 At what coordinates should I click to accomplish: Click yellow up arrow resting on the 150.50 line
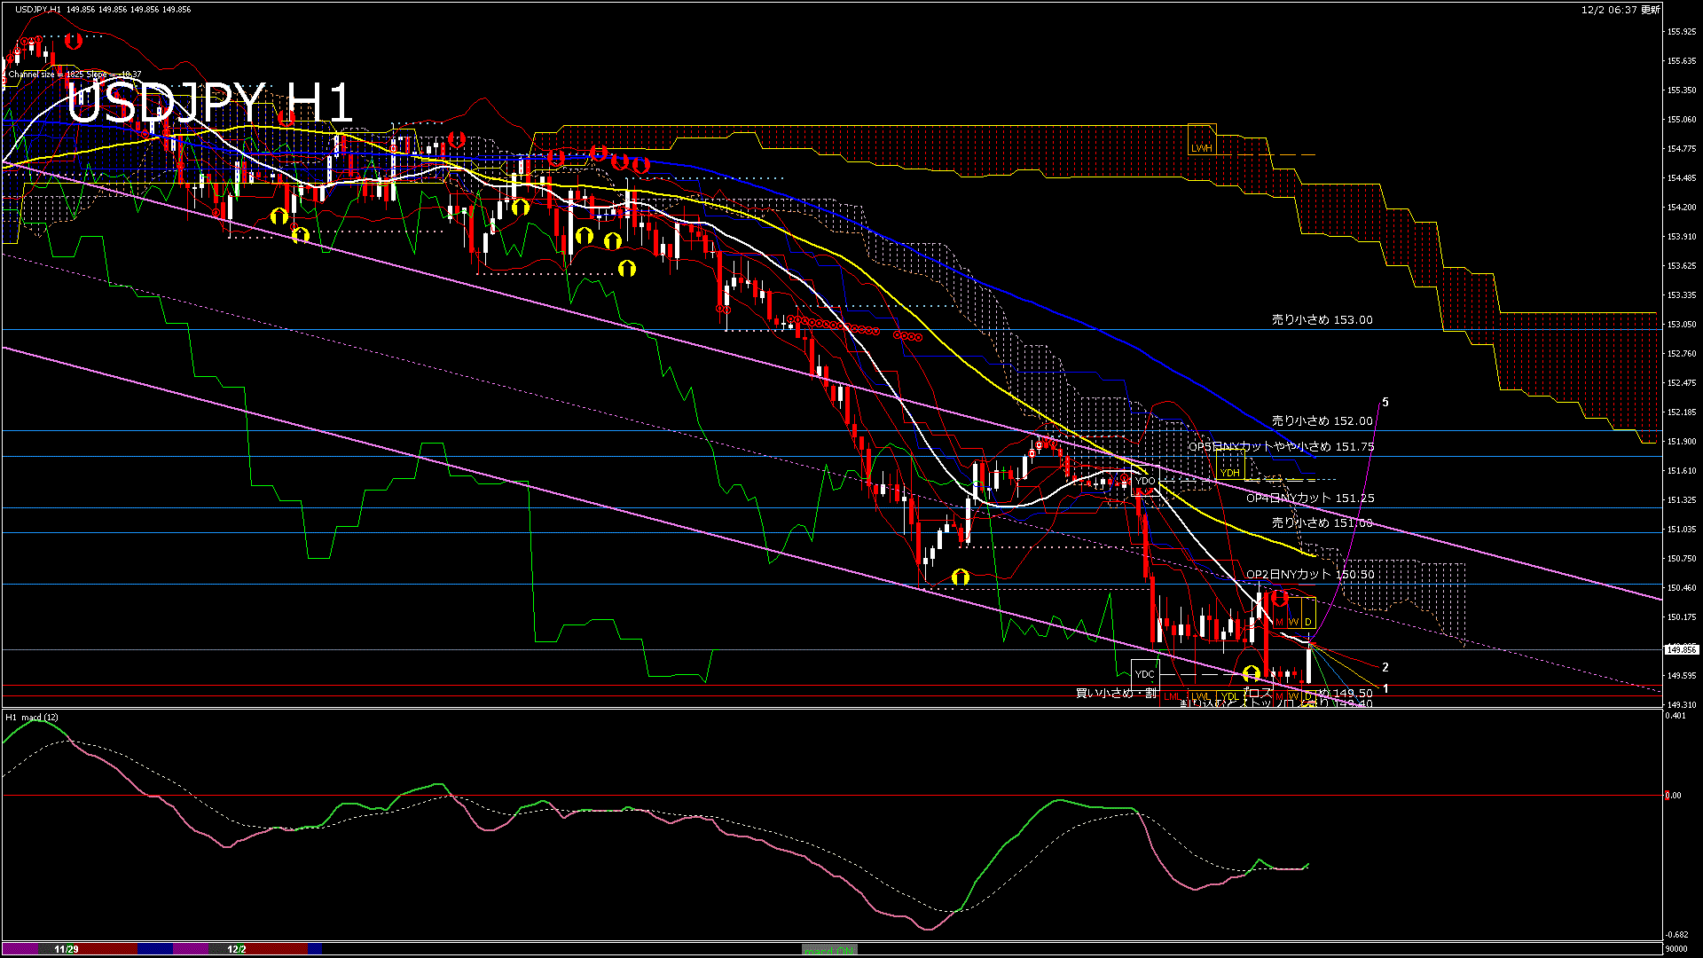[x=960, y=577]
